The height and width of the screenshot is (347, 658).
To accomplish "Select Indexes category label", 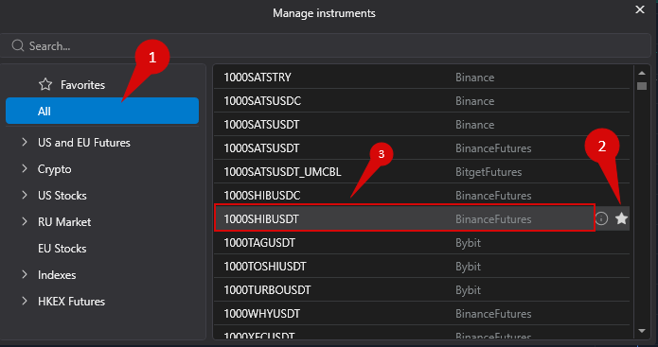I will pos(57,275).
